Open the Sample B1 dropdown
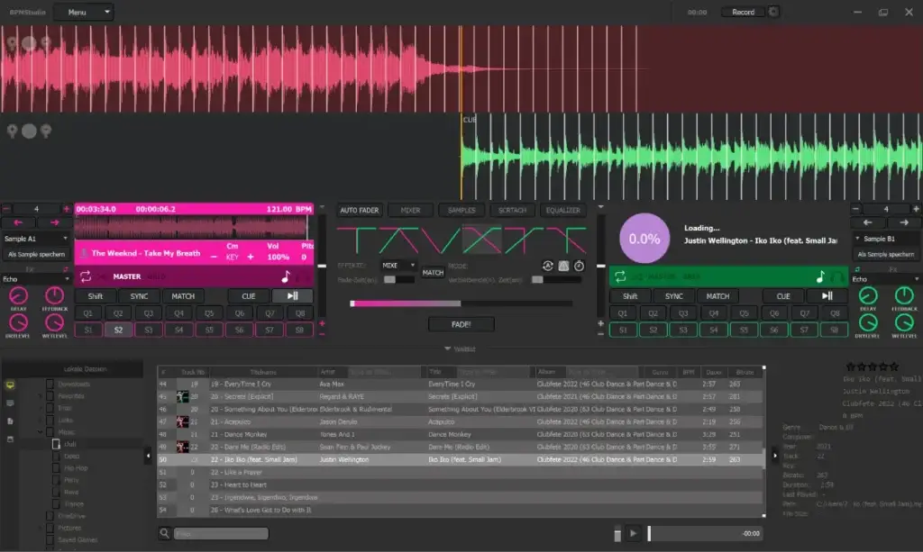Screen dimensions: 923x552 (887, 239)
